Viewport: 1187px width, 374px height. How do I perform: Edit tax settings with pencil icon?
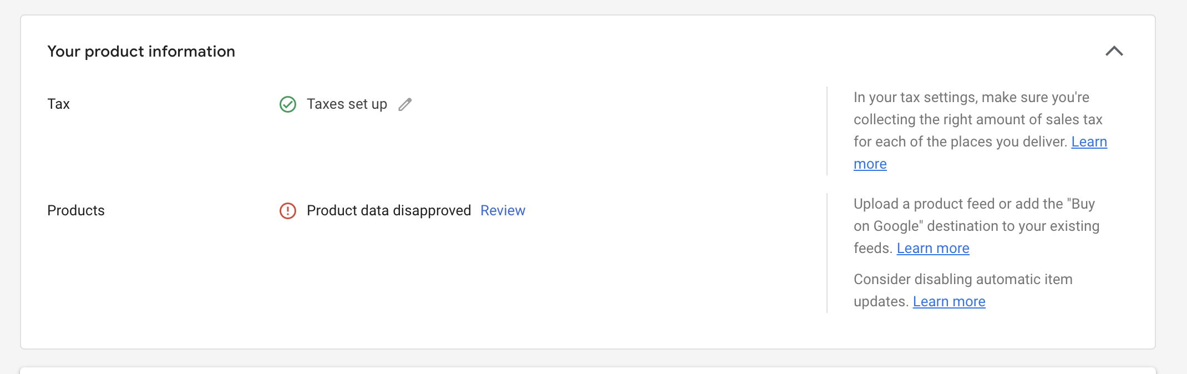pos(405,104)
